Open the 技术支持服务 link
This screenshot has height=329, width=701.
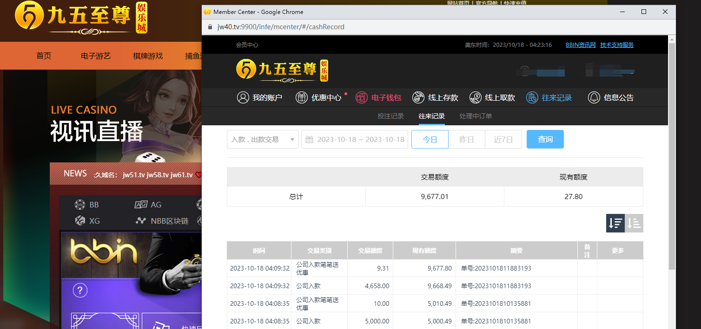[x=617, y=45]
